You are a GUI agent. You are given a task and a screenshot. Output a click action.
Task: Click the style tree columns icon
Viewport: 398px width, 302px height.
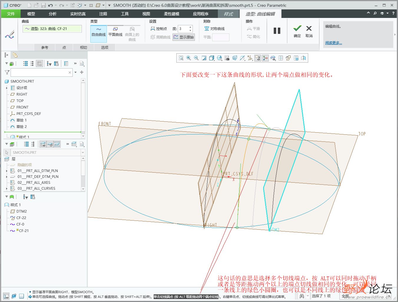[33, 197]
